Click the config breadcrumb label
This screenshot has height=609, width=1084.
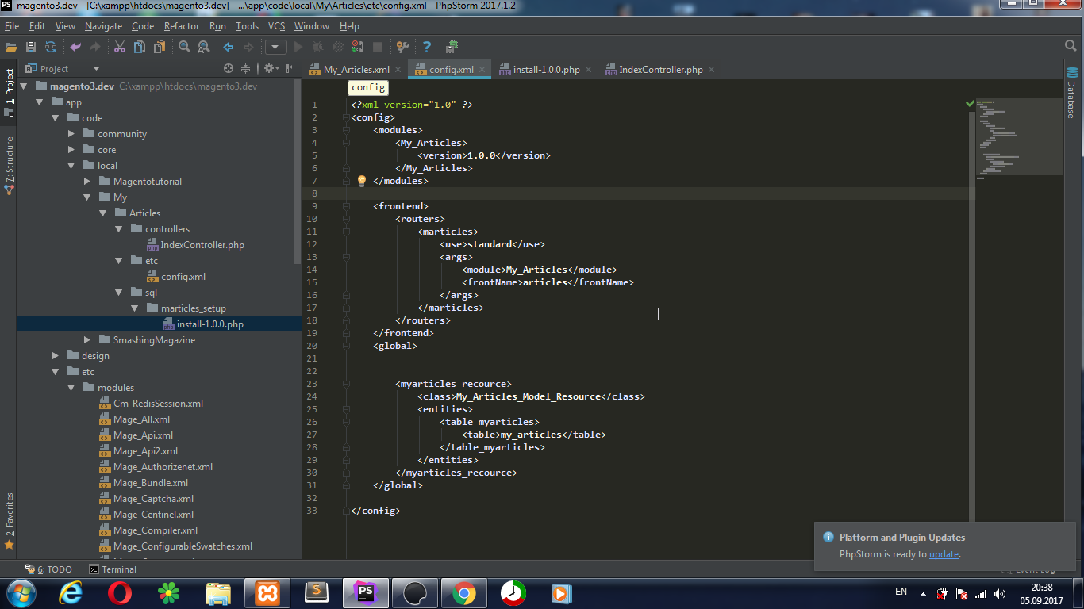pos(368,88)
